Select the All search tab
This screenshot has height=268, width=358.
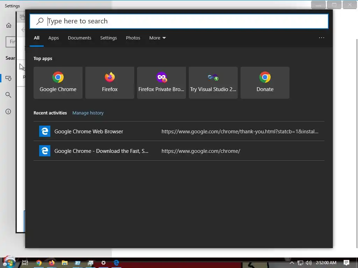[36, 38]
